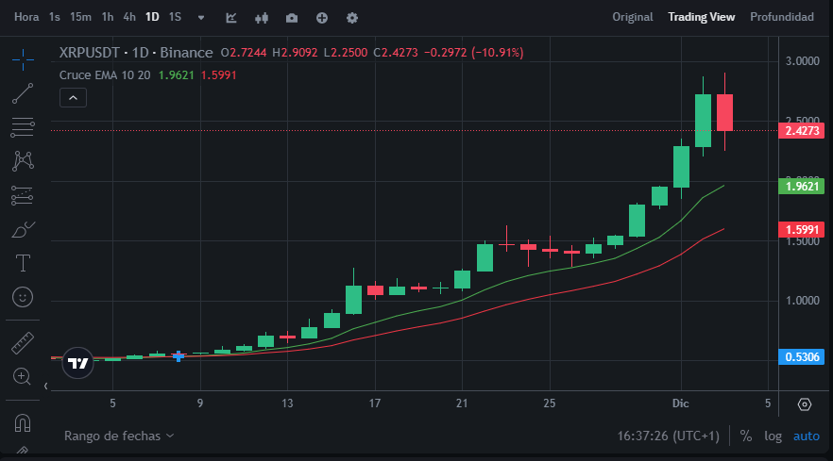Open the technical indicators icon

(x=231, y=18)
